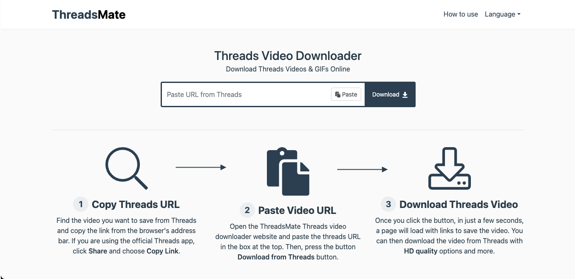The image size is (575, 279).
Task: Click the Copy Threads URL heading
Action: pos(136,204)
